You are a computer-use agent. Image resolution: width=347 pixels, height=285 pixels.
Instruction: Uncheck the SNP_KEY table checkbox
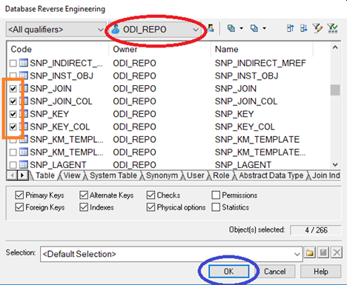[x=13, y=114]
